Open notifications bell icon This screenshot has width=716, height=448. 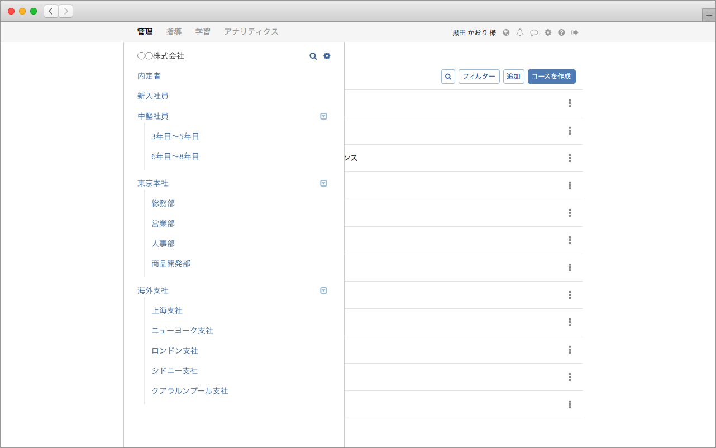point(520,32)
